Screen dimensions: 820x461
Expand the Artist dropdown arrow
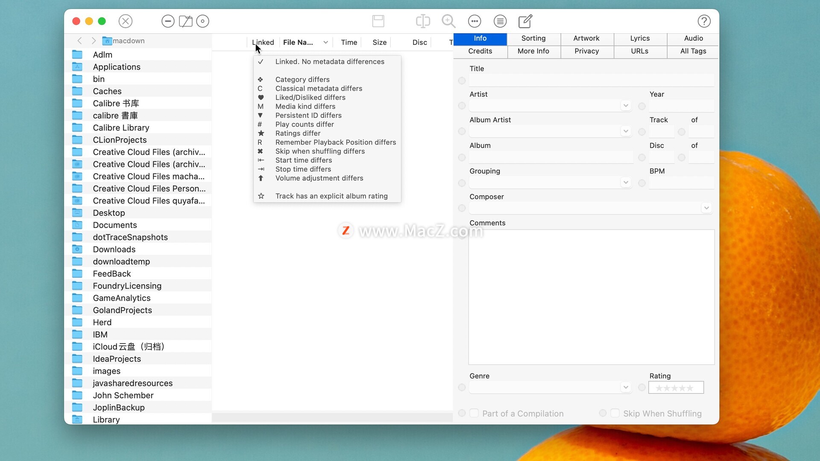click(626, 105)
